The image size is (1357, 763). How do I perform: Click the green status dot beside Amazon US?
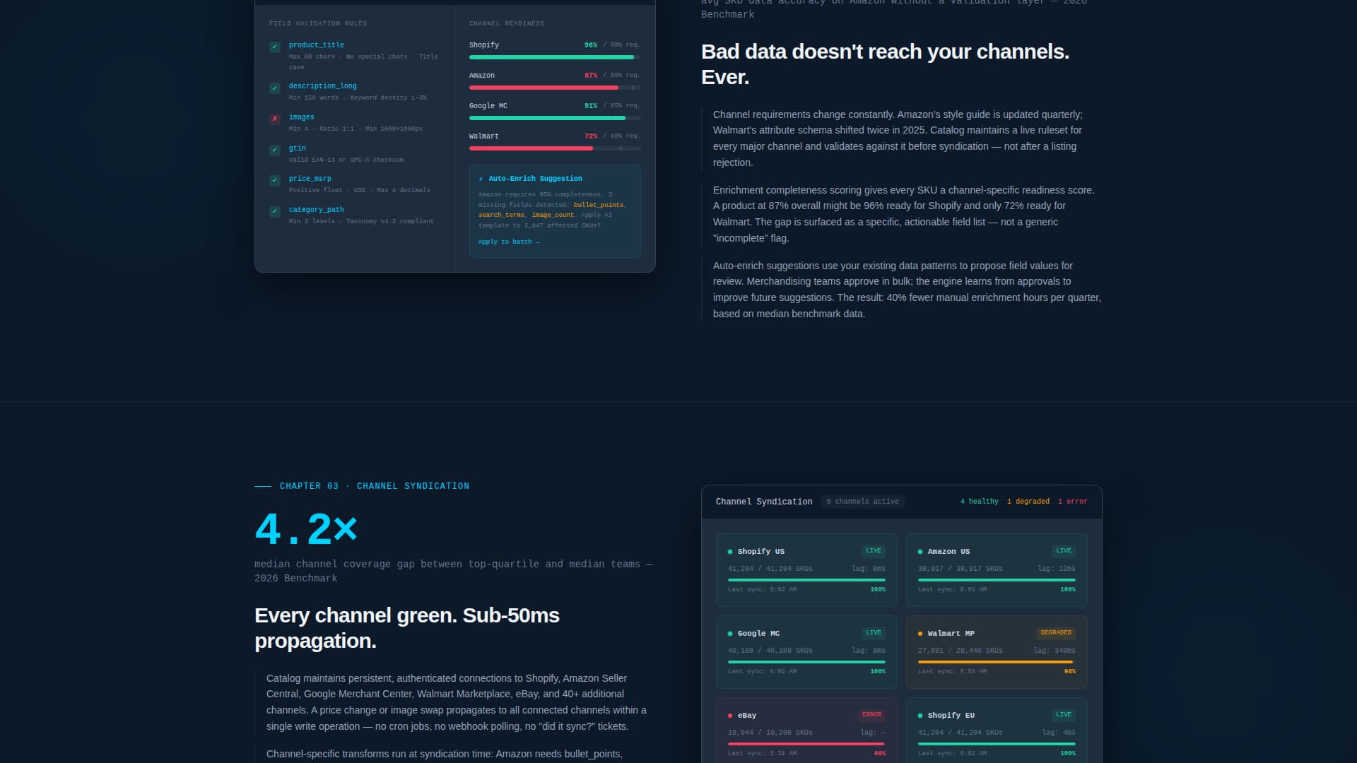point(920,552)
